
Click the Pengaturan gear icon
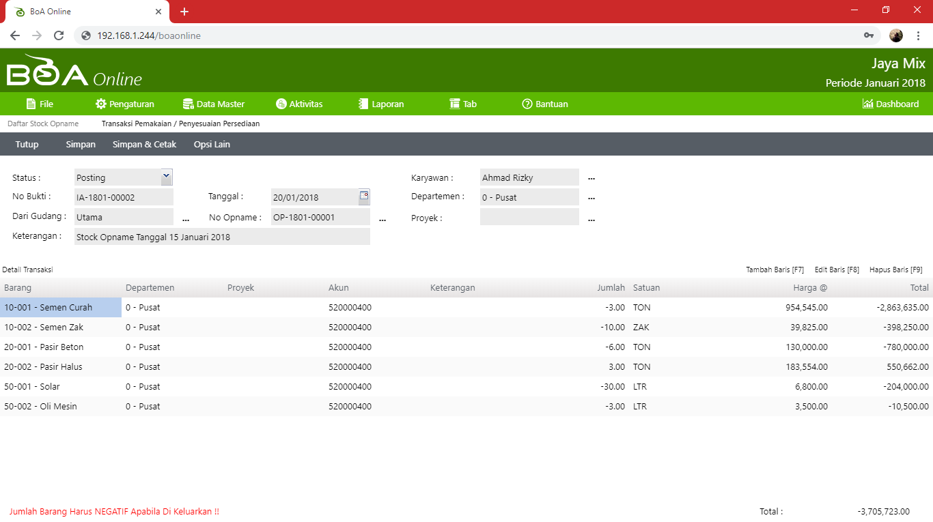[x=101, y=104]
